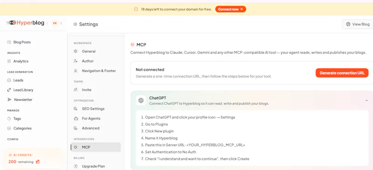Click the Hyperblog logo icon
This screenshot has width=373, height=170.
pyautogui.click(x=11, y=23)
